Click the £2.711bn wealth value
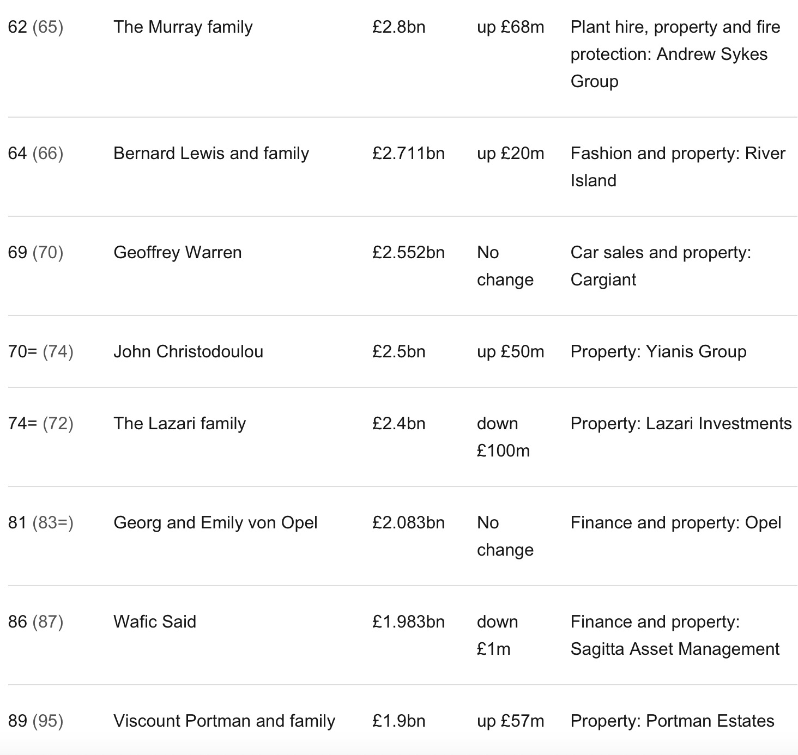This screenshot has width=798, height=755. pos(408,154)
